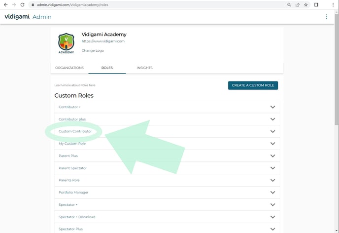
Task: Click the Create a Custom Role button
Action: click(253, 85)
